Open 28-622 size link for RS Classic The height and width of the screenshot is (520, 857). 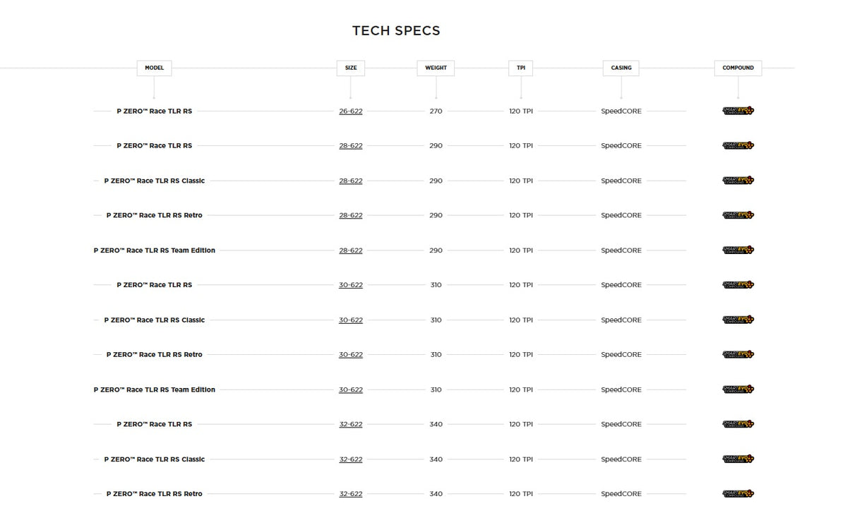pos(351,181)
